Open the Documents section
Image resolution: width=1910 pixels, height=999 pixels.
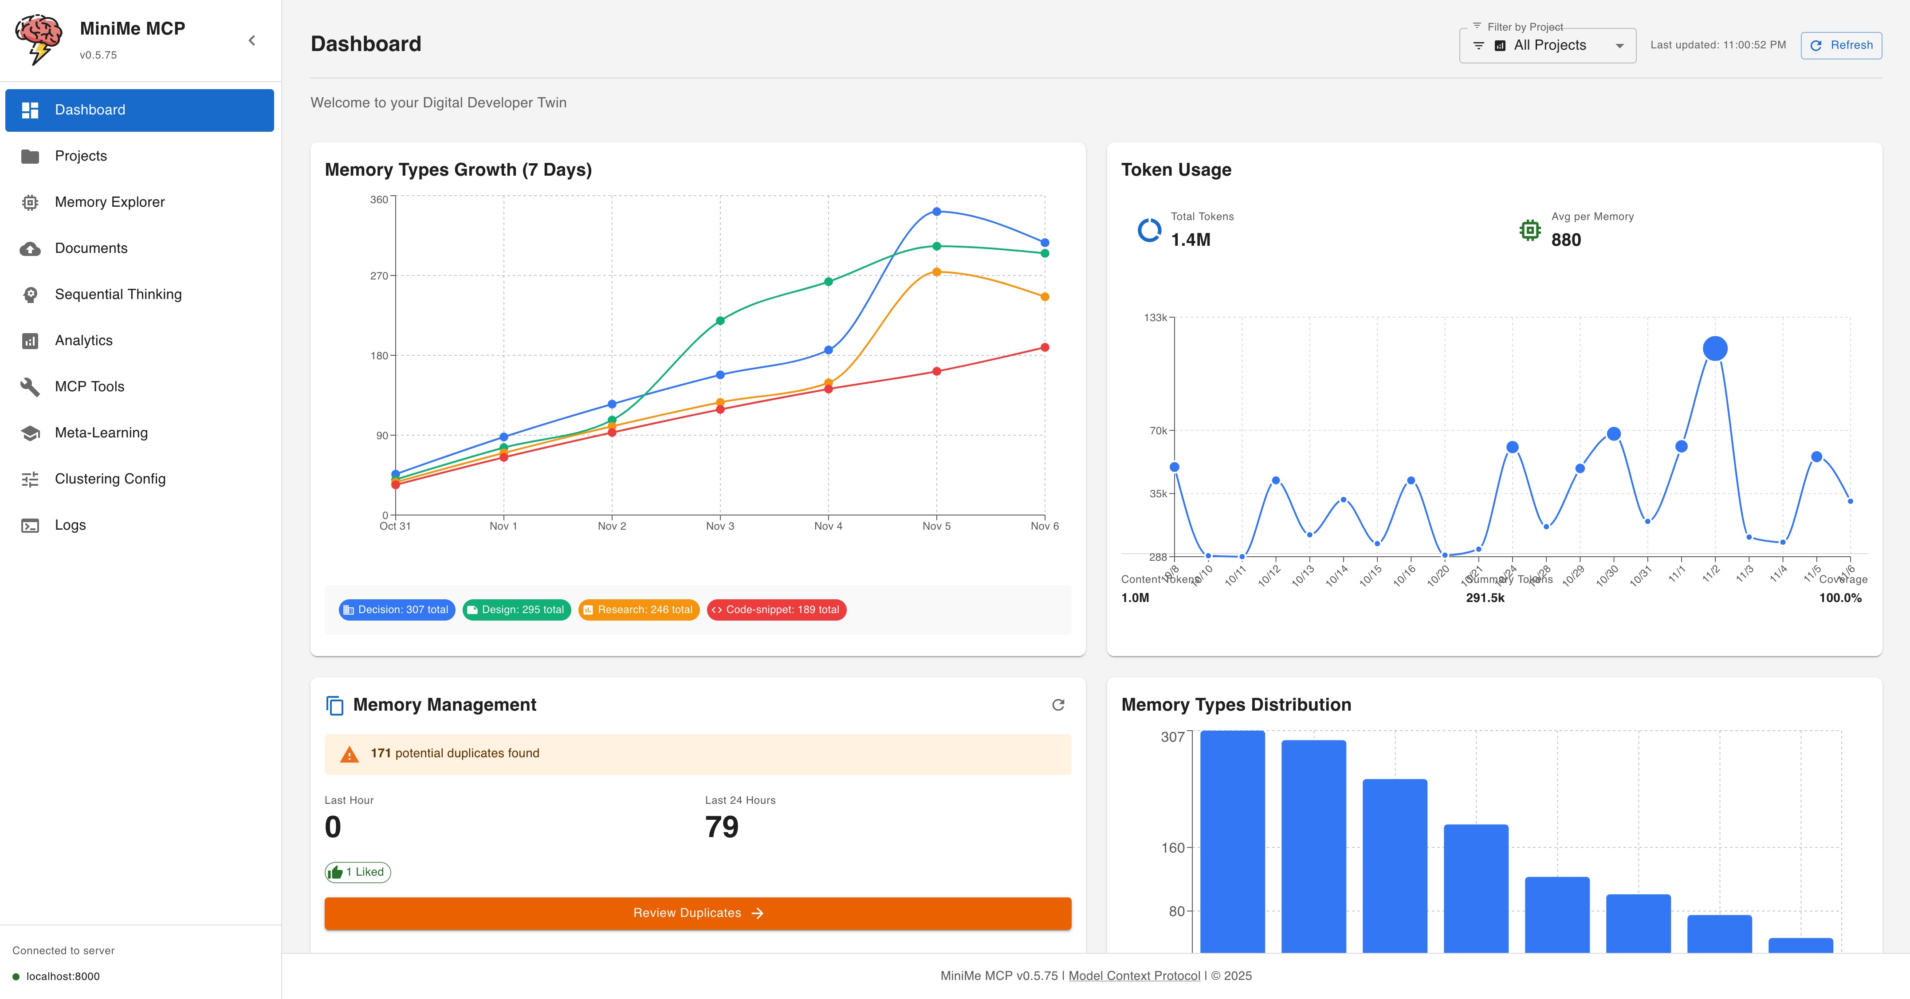click(x=90, y=248)
